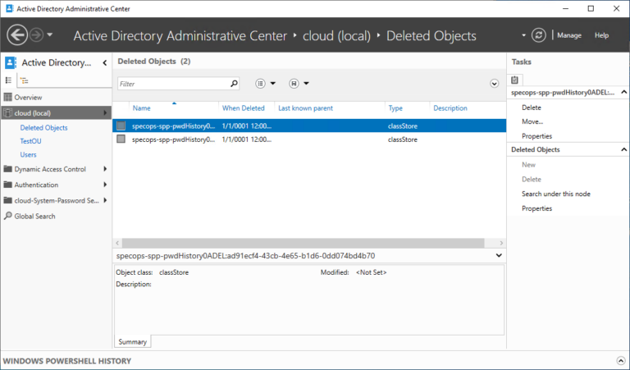Select the Summary tab
Image resolution: width=630 pixels, height=370 pixels.
132,341
